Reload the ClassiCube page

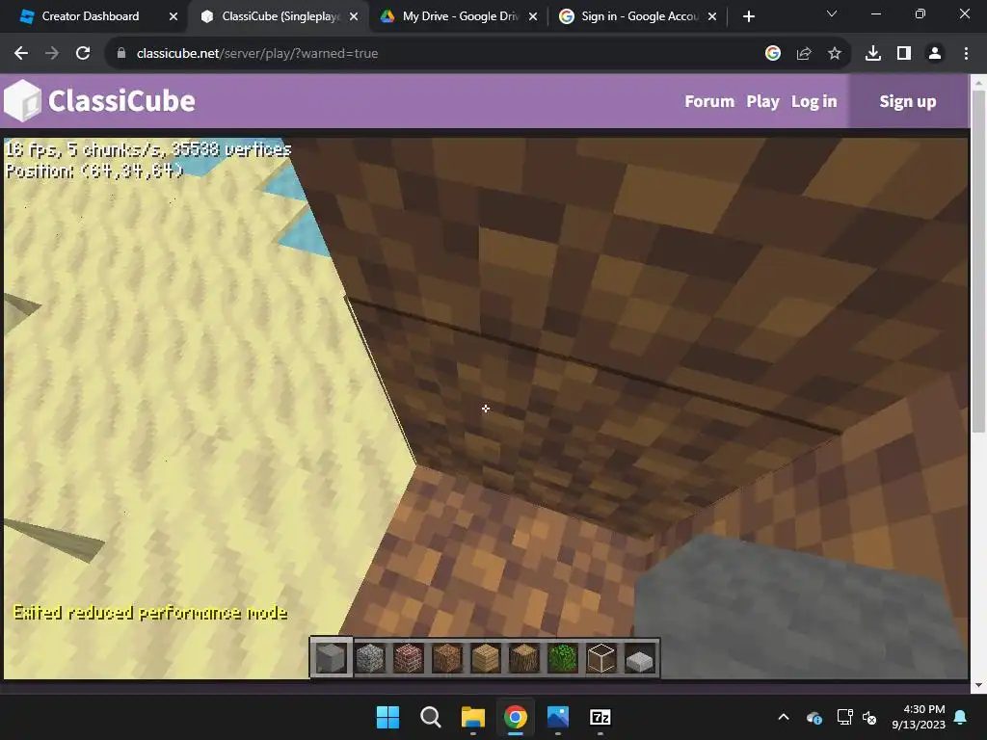tap(83, 54)
